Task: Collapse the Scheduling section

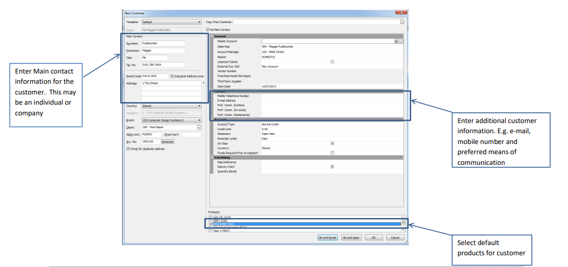Action: click(212, 157)
